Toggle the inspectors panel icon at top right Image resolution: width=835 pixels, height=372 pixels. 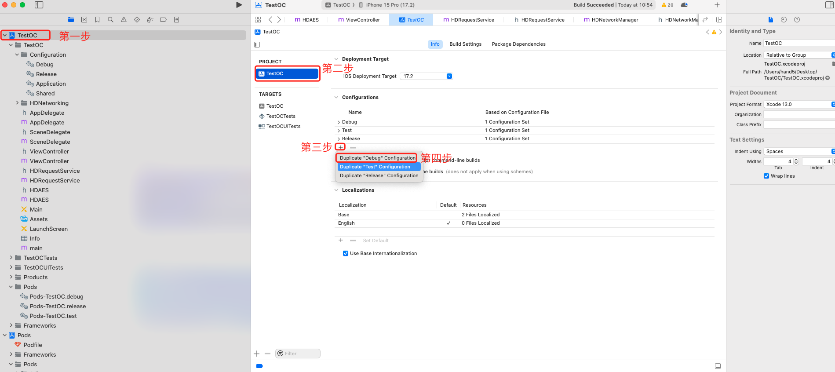tap(829, 5)
